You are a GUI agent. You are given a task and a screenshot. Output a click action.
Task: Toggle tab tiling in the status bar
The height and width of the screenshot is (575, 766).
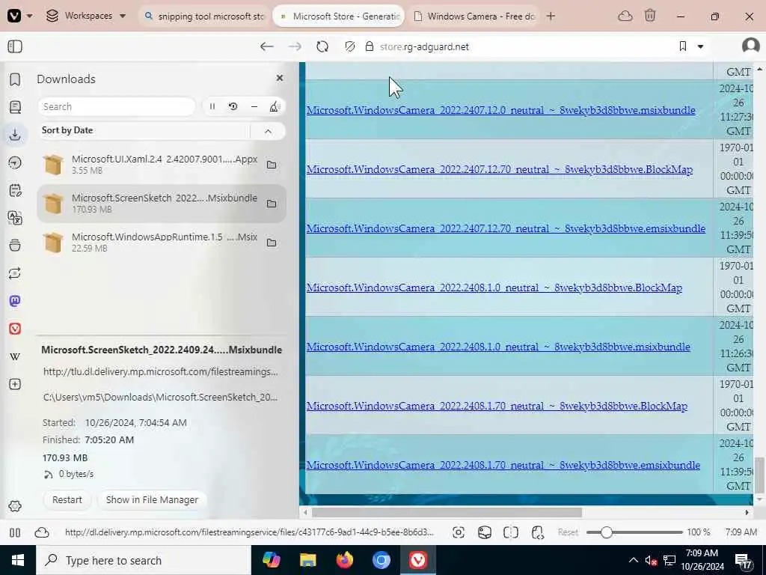(510, 532)
